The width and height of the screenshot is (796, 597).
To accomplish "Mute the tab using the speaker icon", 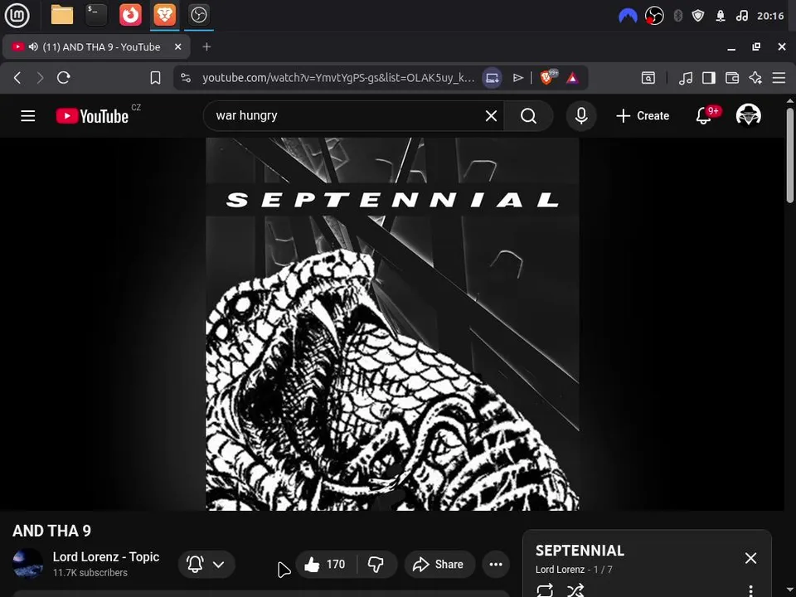I will click(33, 46).
